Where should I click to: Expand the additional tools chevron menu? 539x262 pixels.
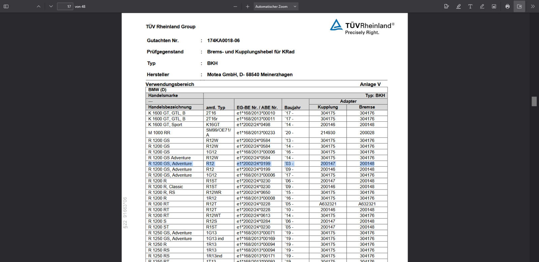pyautogui.click(x=533, y=6)
